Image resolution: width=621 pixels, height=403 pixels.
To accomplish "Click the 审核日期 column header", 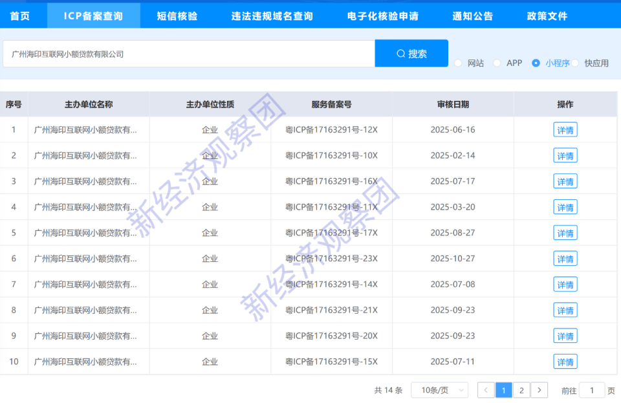I will coord(453,105).
